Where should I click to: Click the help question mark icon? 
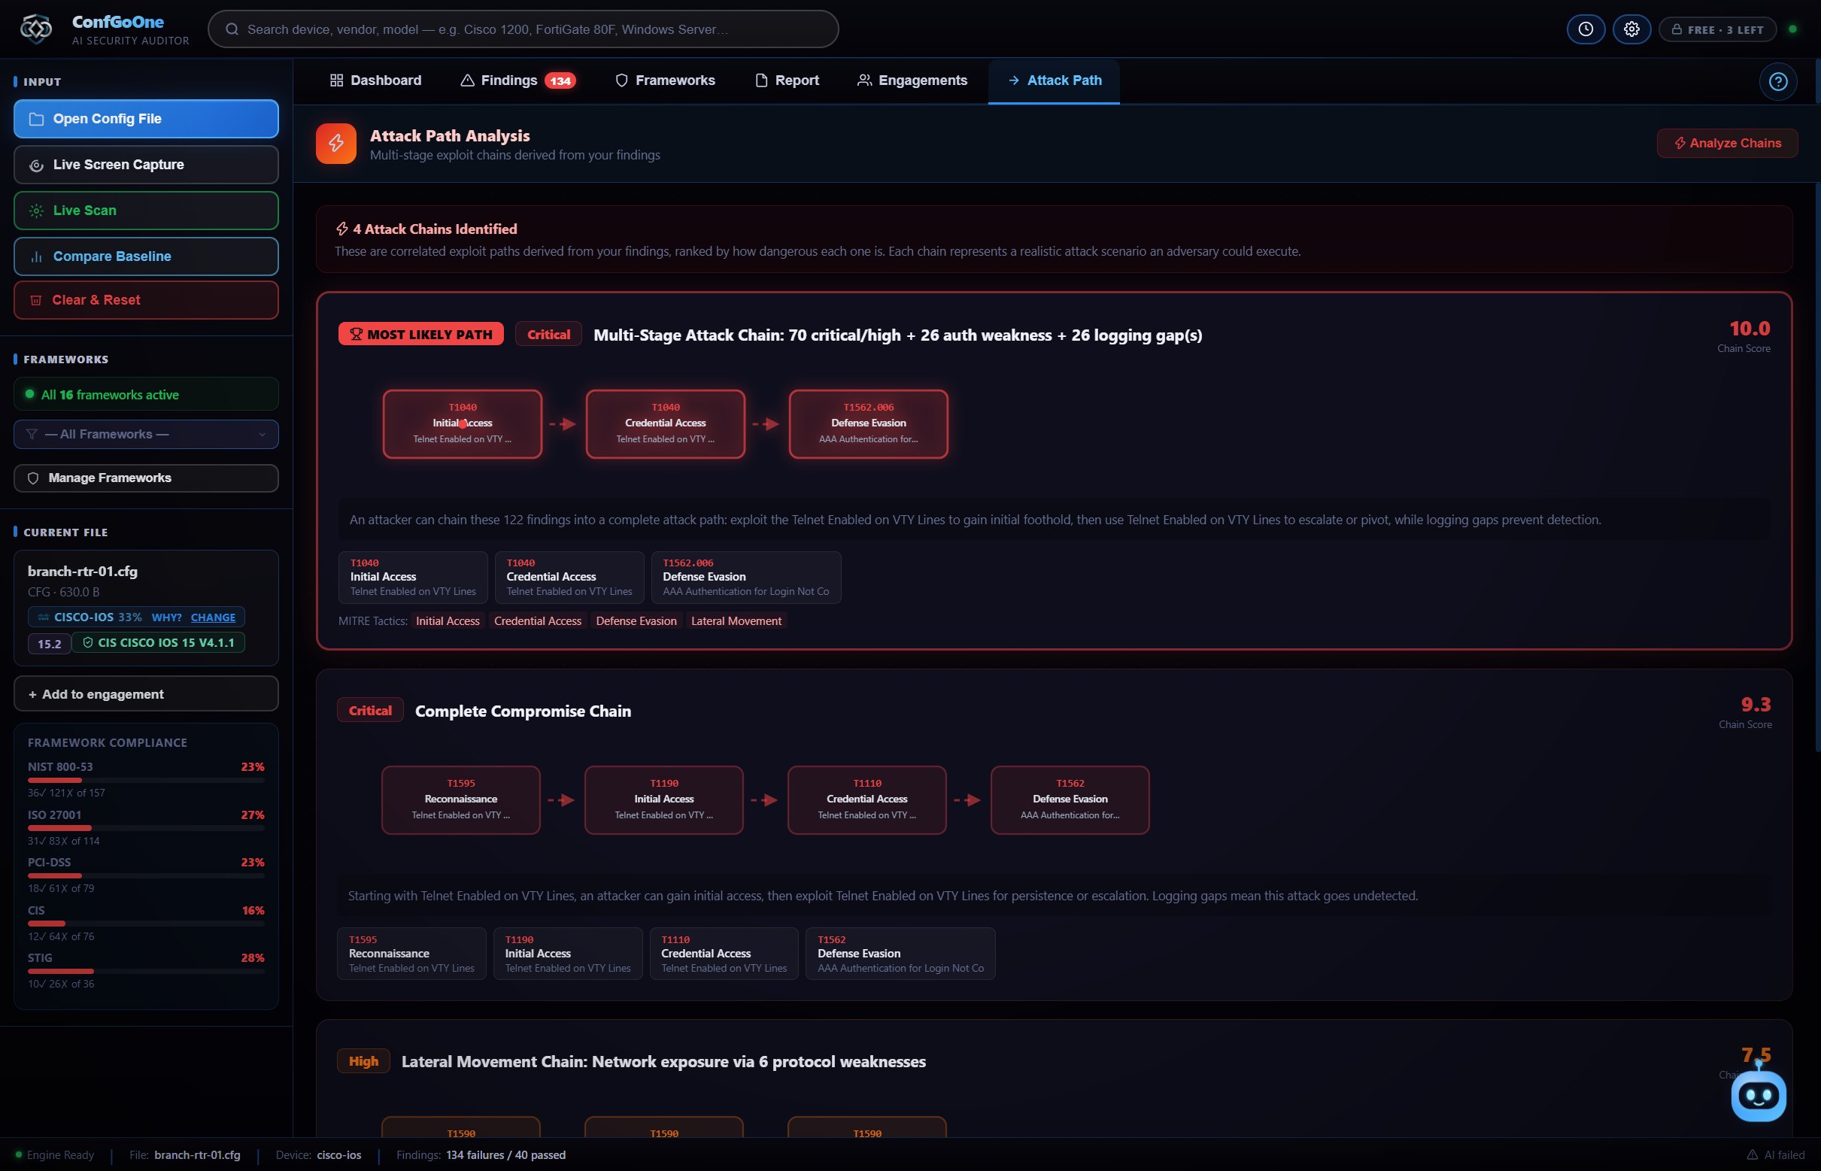(x=1777, y=81)
